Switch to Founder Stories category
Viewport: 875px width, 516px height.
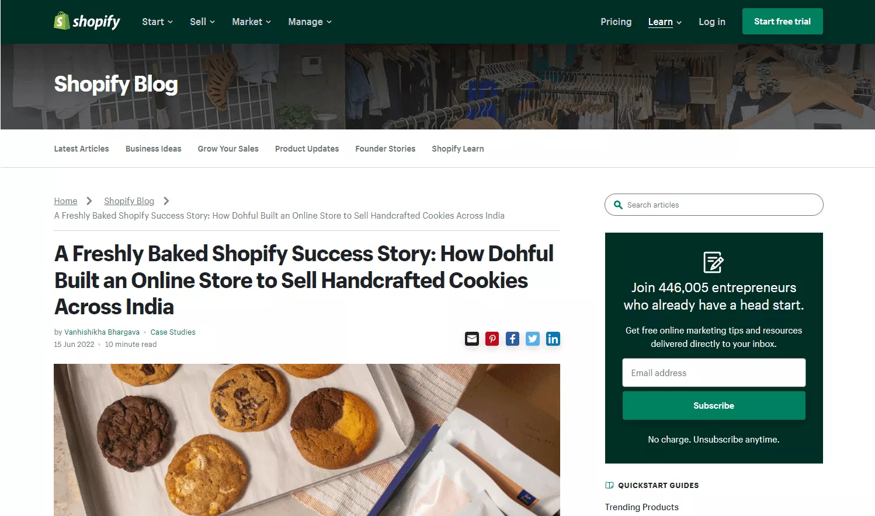(385, 149)
